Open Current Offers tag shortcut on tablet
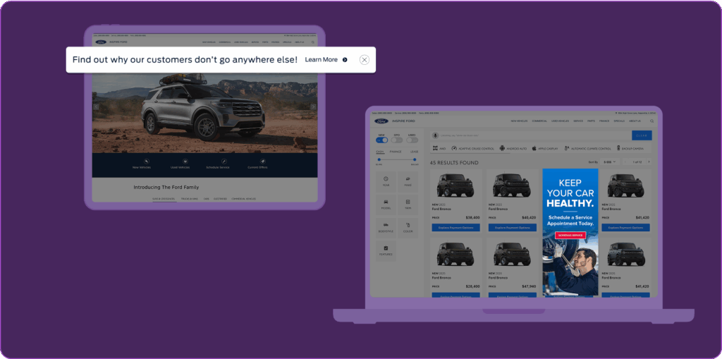The image size is (722, 359). coord(262,162)
